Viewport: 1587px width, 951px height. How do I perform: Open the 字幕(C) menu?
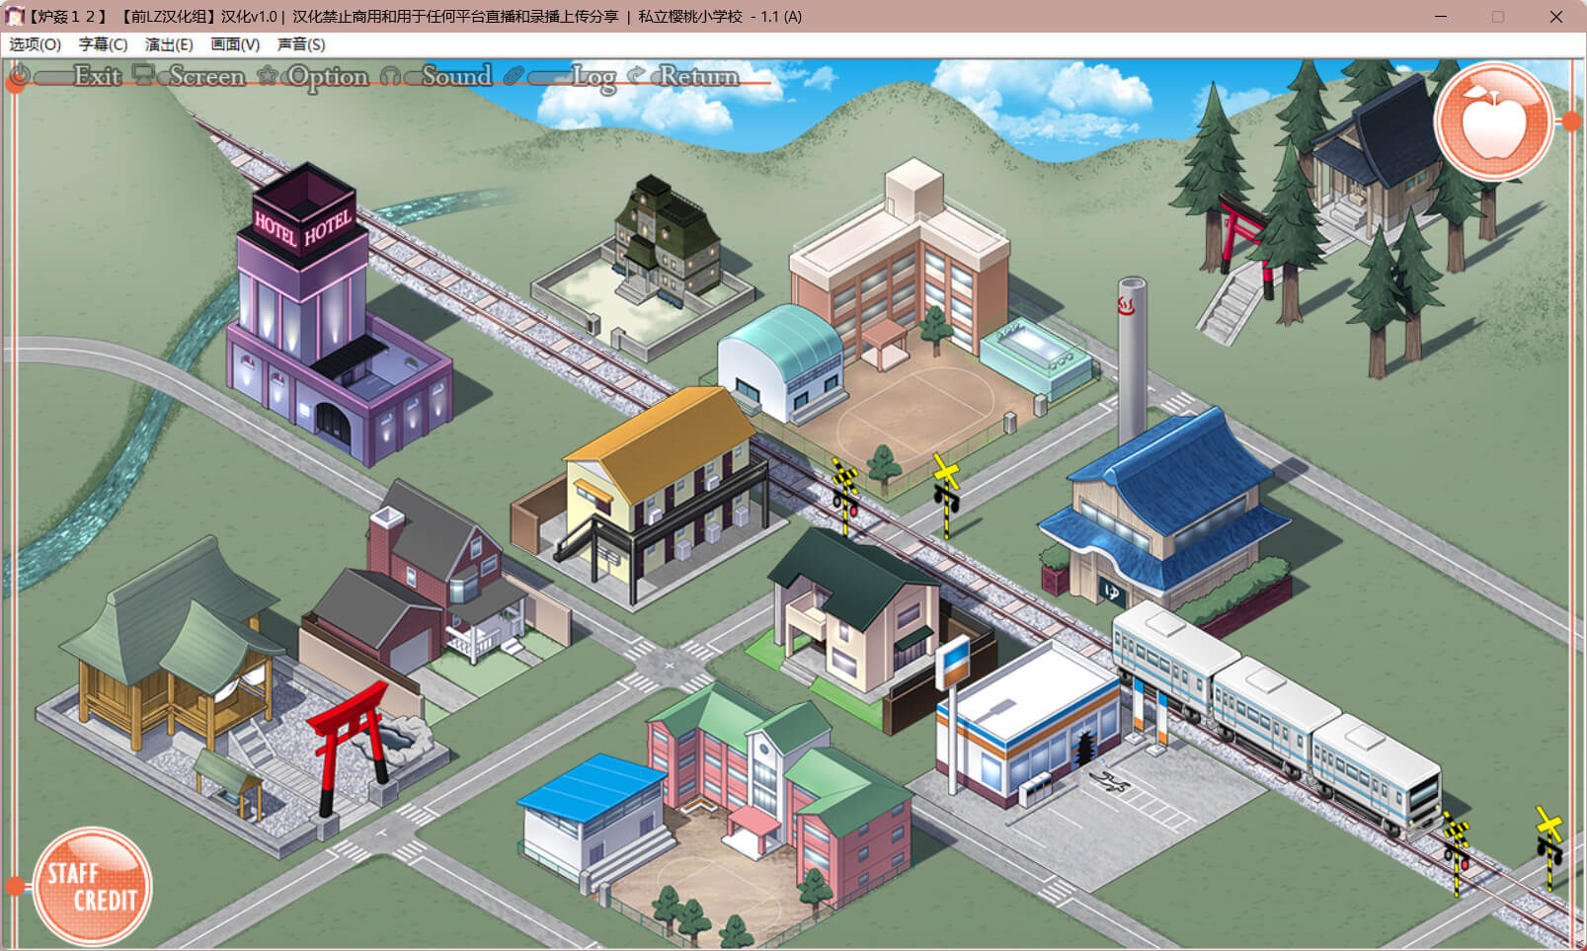(103, 44)
